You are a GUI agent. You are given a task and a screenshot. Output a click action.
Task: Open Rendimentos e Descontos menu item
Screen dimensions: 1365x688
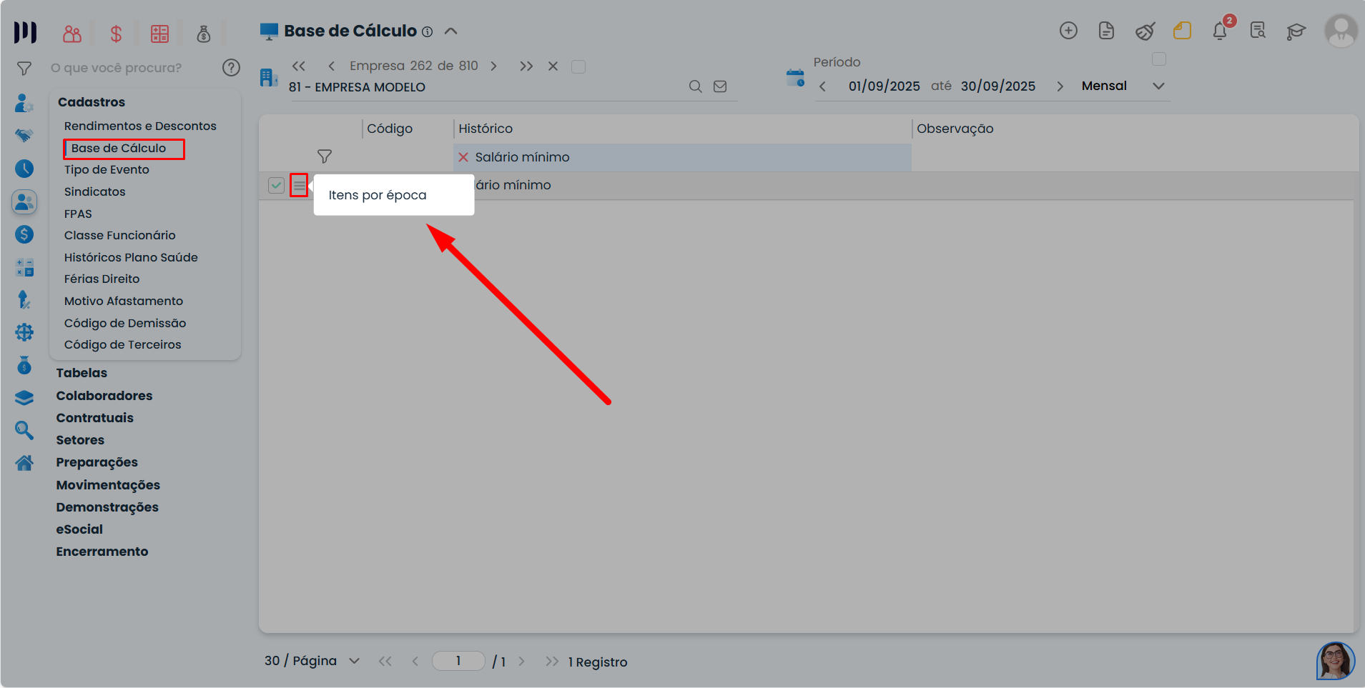(x=140, y=126)
